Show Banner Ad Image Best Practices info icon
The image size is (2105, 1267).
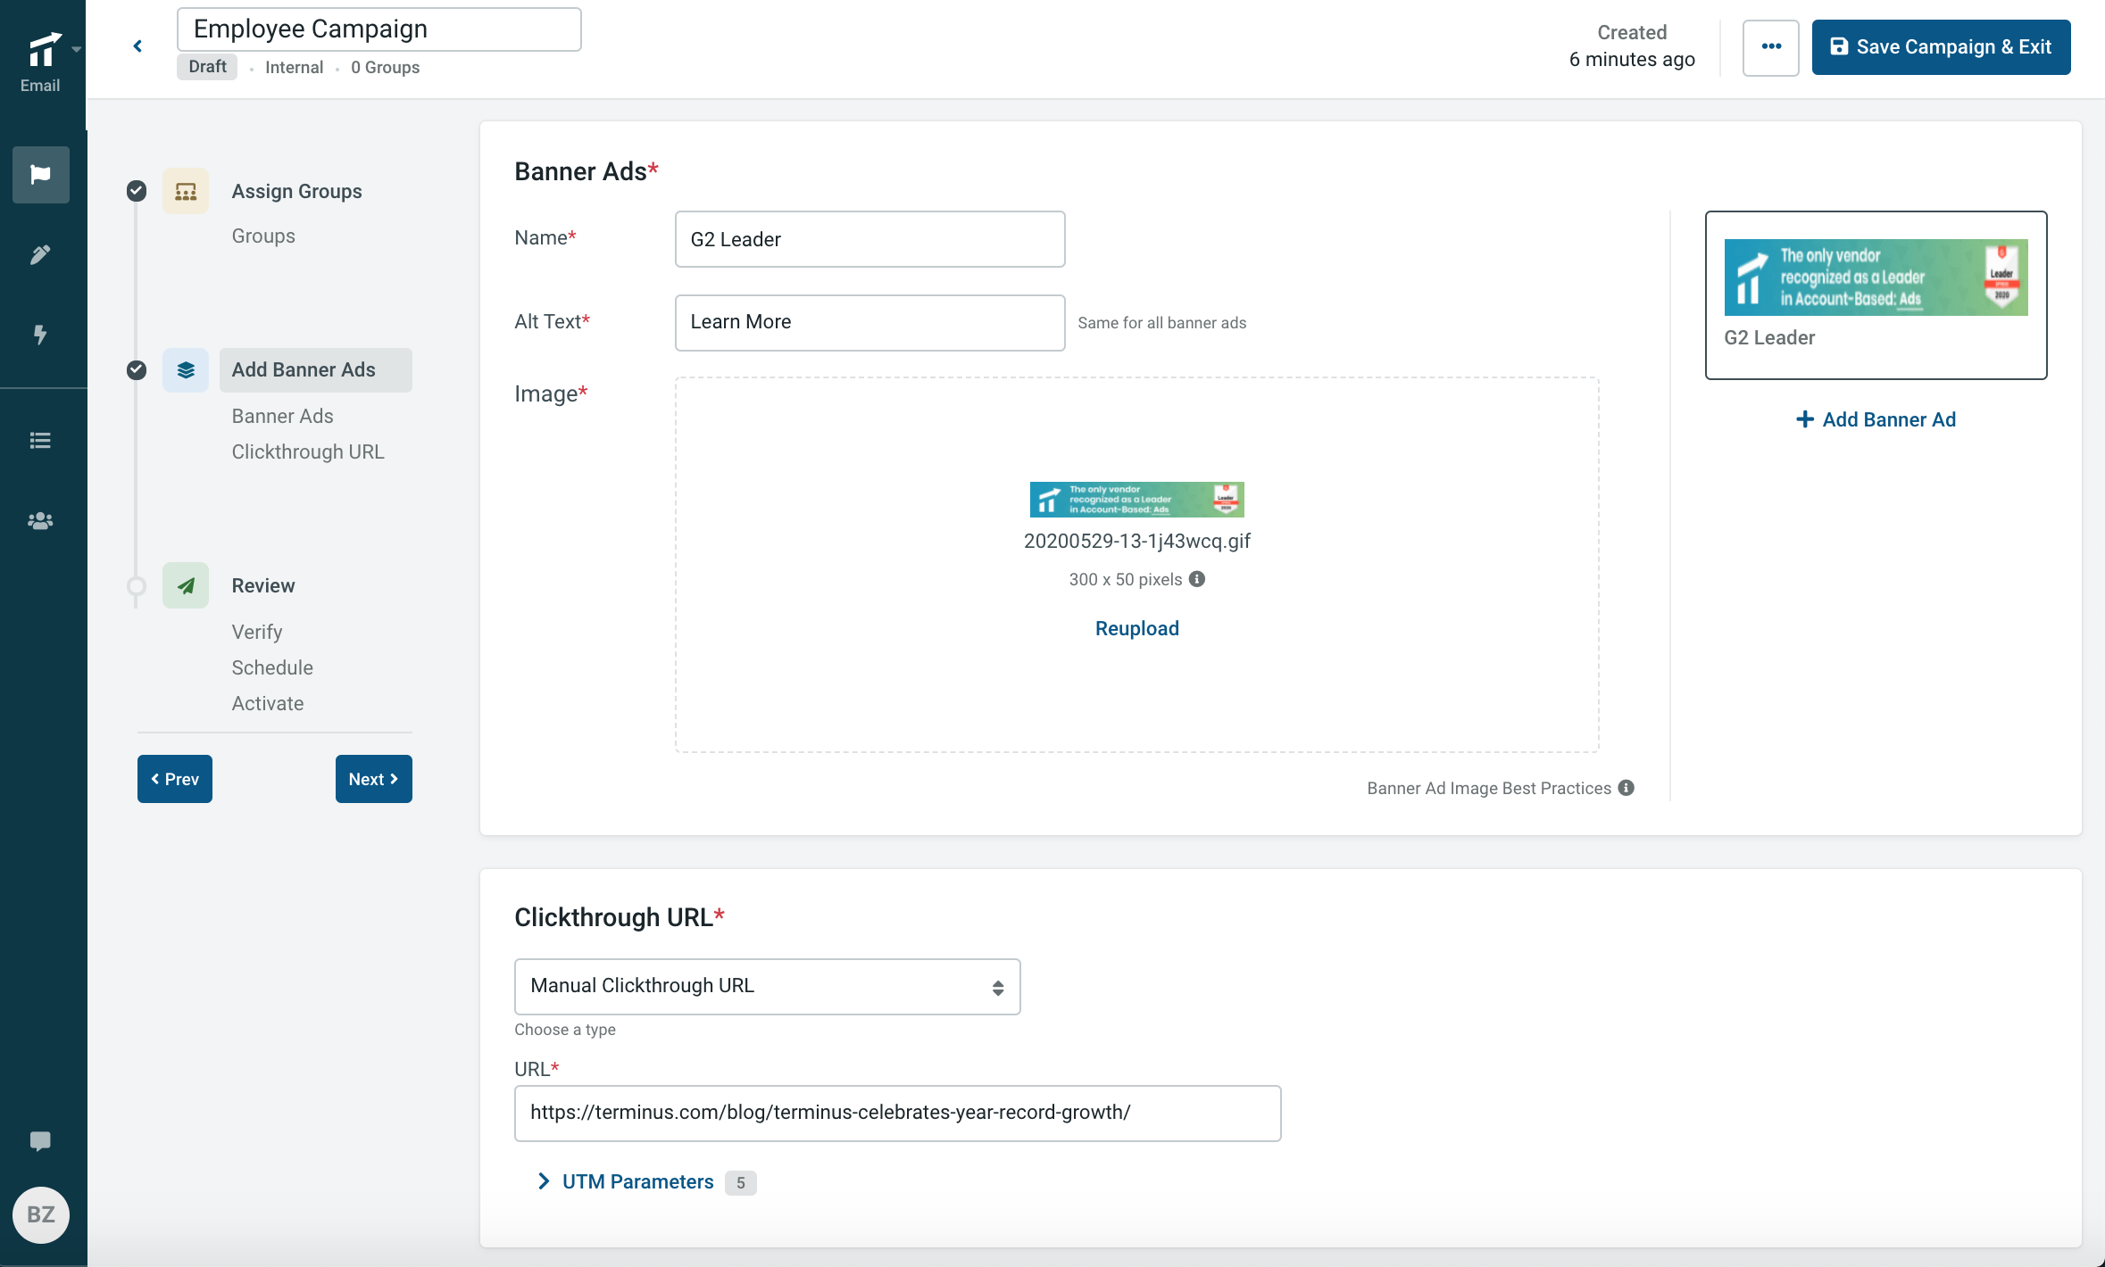pyautogui.click(x=1627, y=788)
